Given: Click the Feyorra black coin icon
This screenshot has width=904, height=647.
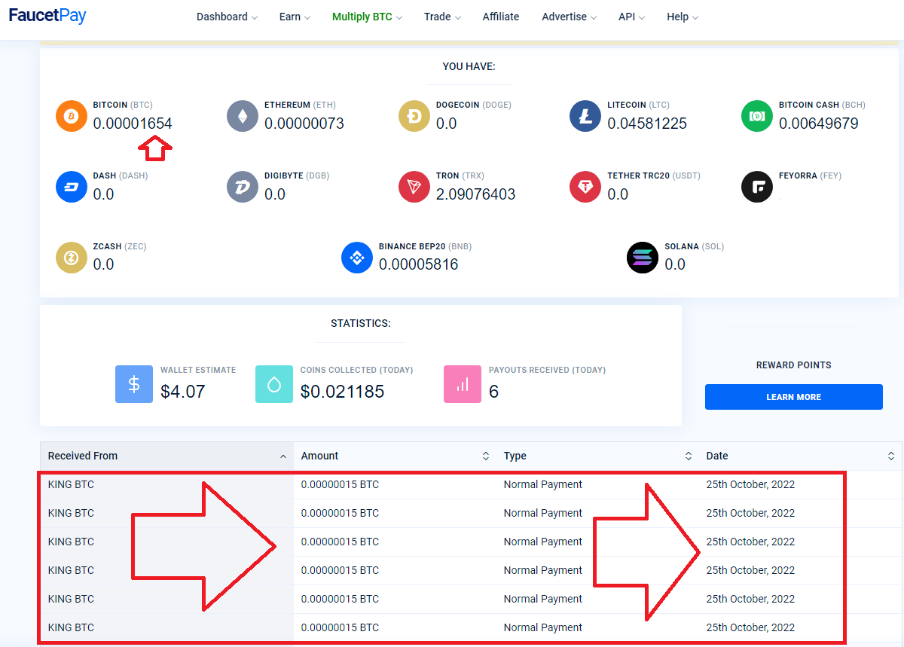Looking at the screenshot, I should pos(757,187).
